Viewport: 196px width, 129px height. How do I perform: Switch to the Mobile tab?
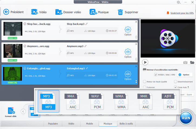(90, 124)
